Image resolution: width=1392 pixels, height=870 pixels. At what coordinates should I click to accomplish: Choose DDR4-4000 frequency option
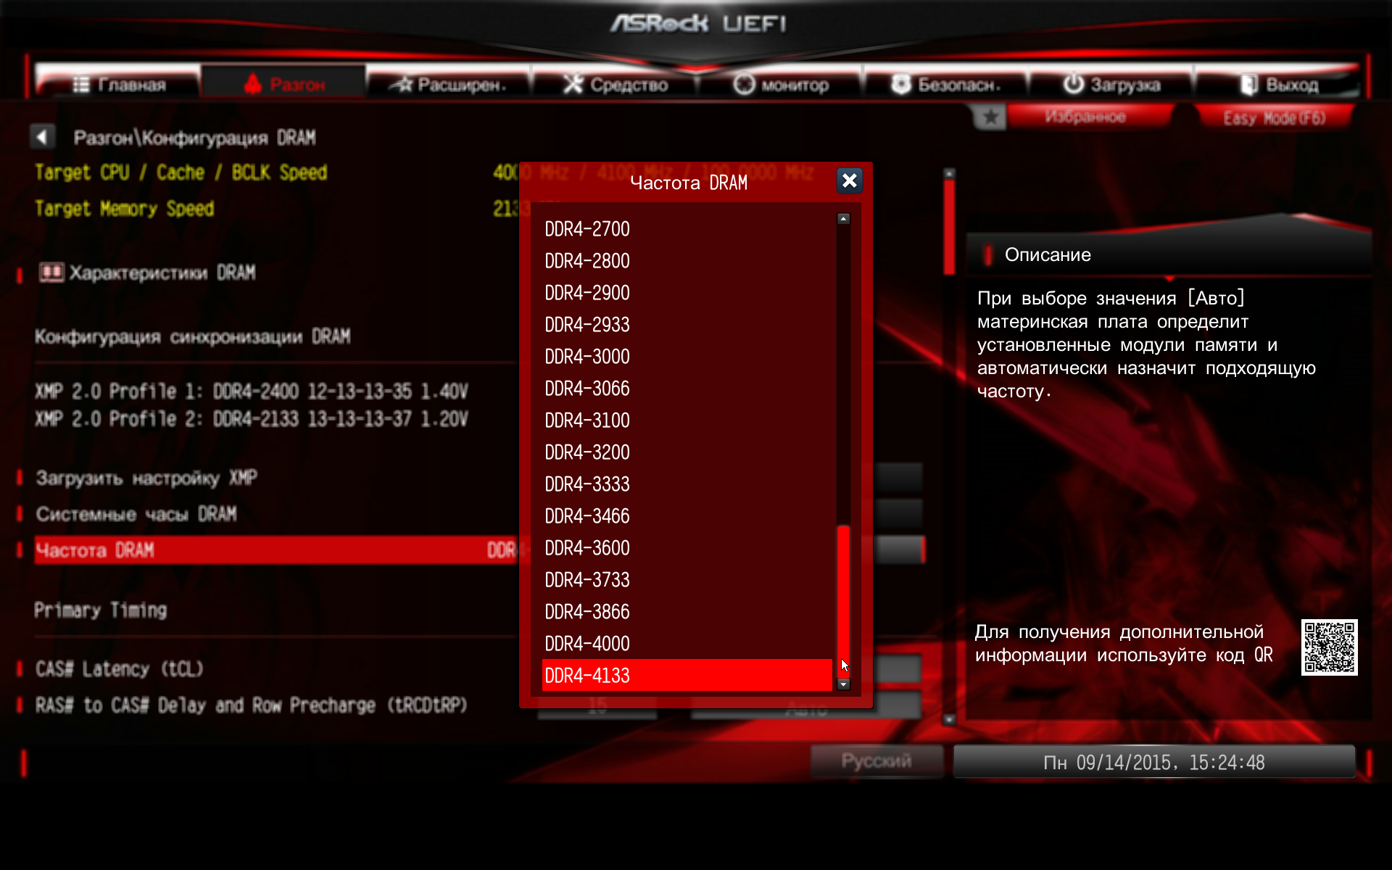[x=587, y=644]
